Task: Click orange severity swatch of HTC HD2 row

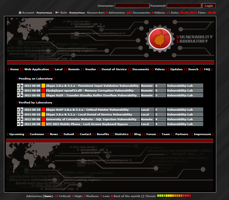Action: coord(43,124)
